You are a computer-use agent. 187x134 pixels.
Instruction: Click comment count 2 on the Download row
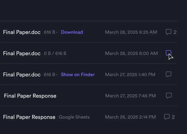(175, 32)
